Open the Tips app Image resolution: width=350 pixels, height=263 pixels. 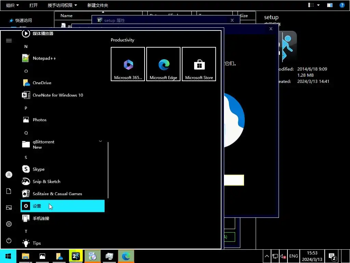point(63,243)
